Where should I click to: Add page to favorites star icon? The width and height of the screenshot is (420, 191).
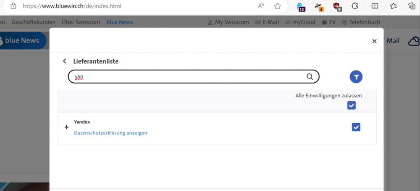pyautogui.click(x=277, y=6)
